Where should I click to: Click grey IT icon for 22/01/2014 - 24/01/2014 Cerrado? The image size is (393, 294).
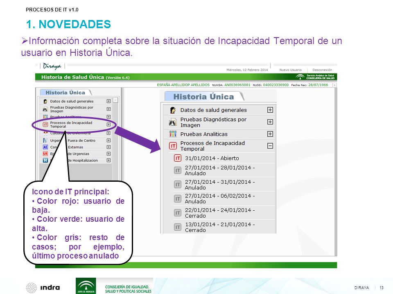(x=177, y=213)
